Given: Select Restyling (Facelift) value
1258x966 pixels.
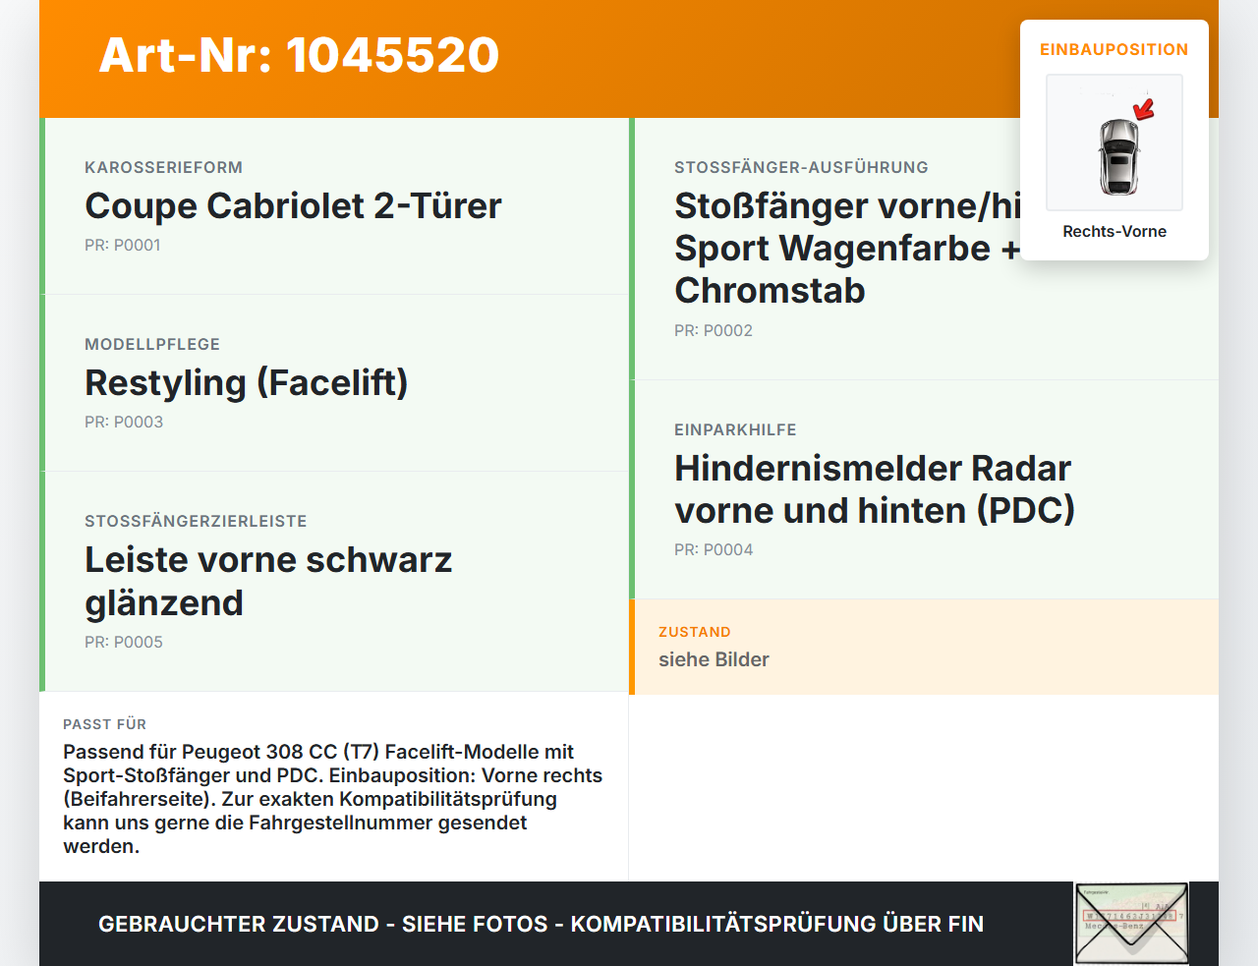Looking at the screenshot, I should tap(246, 382).
